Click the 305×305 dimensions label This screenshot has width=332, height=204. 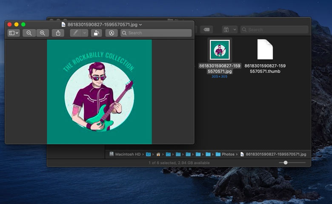(220, 76)
